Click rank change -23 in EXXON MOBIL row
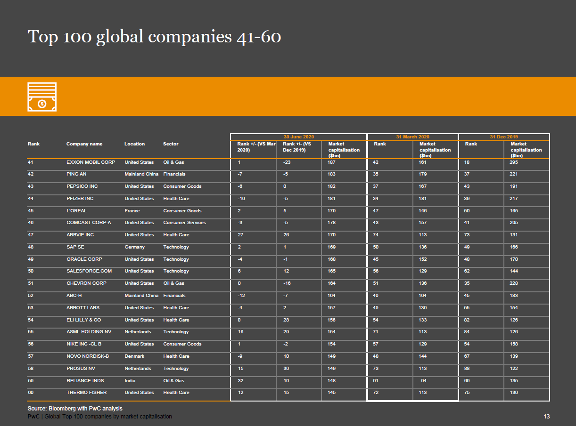Screen dimensions: 576x426 click(287, 162)
